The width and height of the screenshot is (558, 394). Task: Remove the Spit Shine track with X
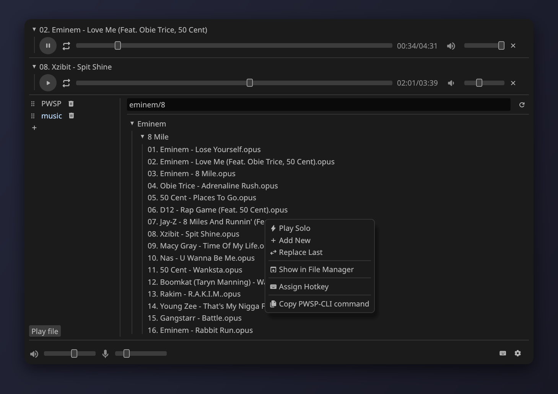click(x=513, y=83)
